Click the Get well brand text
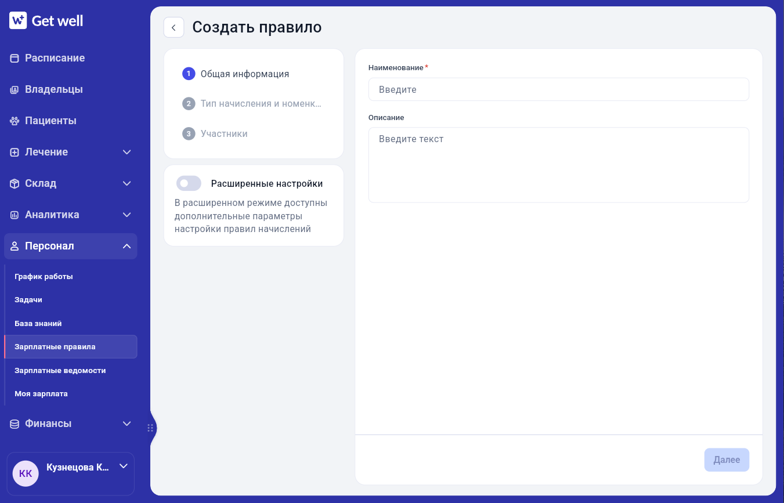784x503 pixels. (x=57, y=21)
